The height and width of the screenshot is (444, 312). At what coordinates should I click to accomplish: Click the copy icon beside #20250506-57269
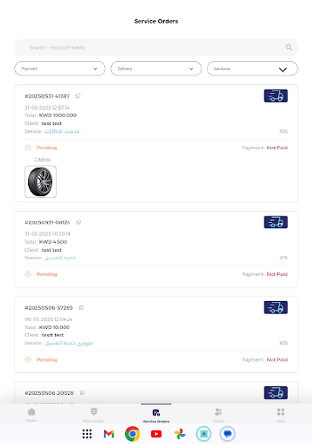[82, 307]
